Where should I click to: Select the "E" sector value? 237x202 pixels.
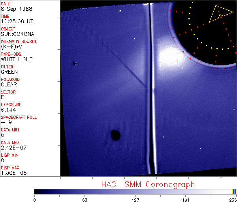2,97
